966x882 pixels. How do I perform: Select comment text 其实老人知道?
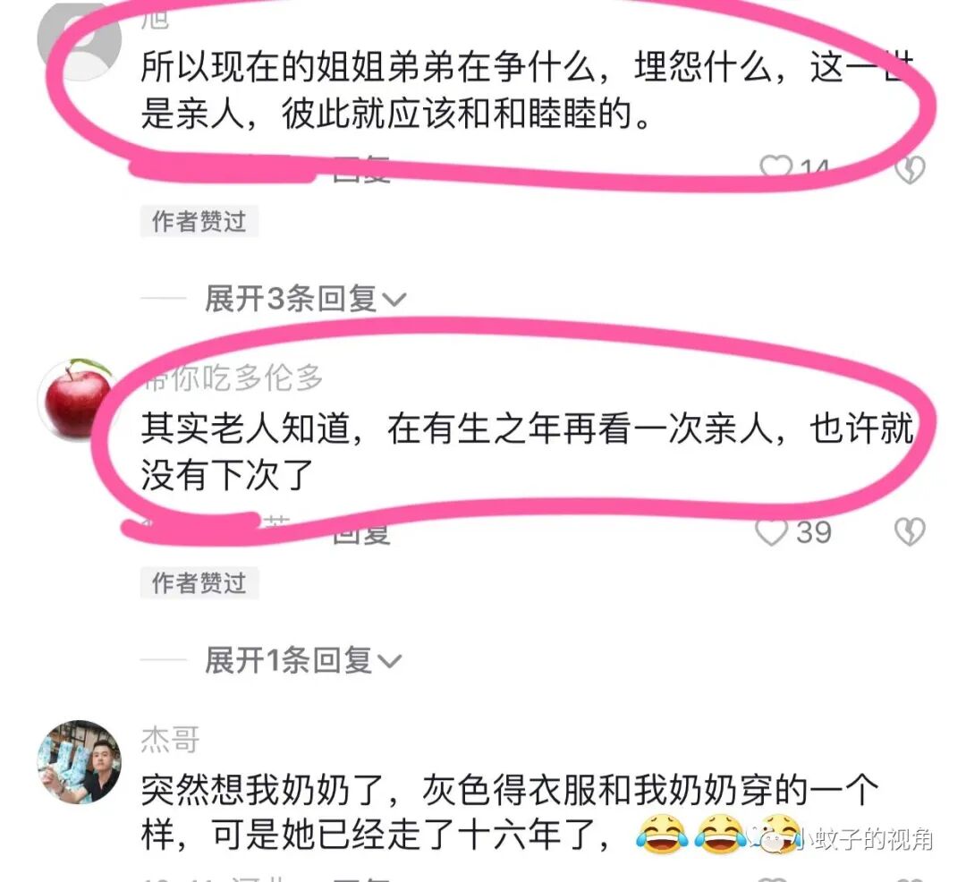pos(245,428)
